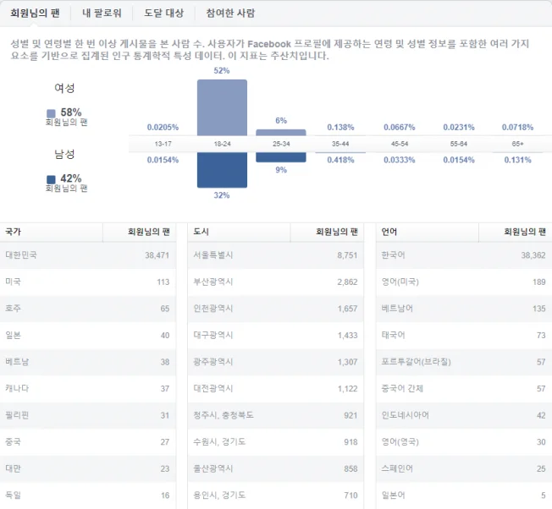Select the 베트남 country row
The image size is (552, 509).
click(88, 362)
